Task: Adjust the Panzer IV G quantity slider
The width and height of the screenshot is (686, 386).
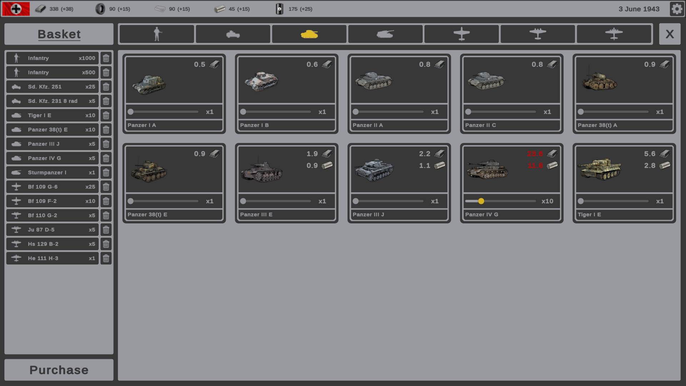Action: [x=481, y=201]
